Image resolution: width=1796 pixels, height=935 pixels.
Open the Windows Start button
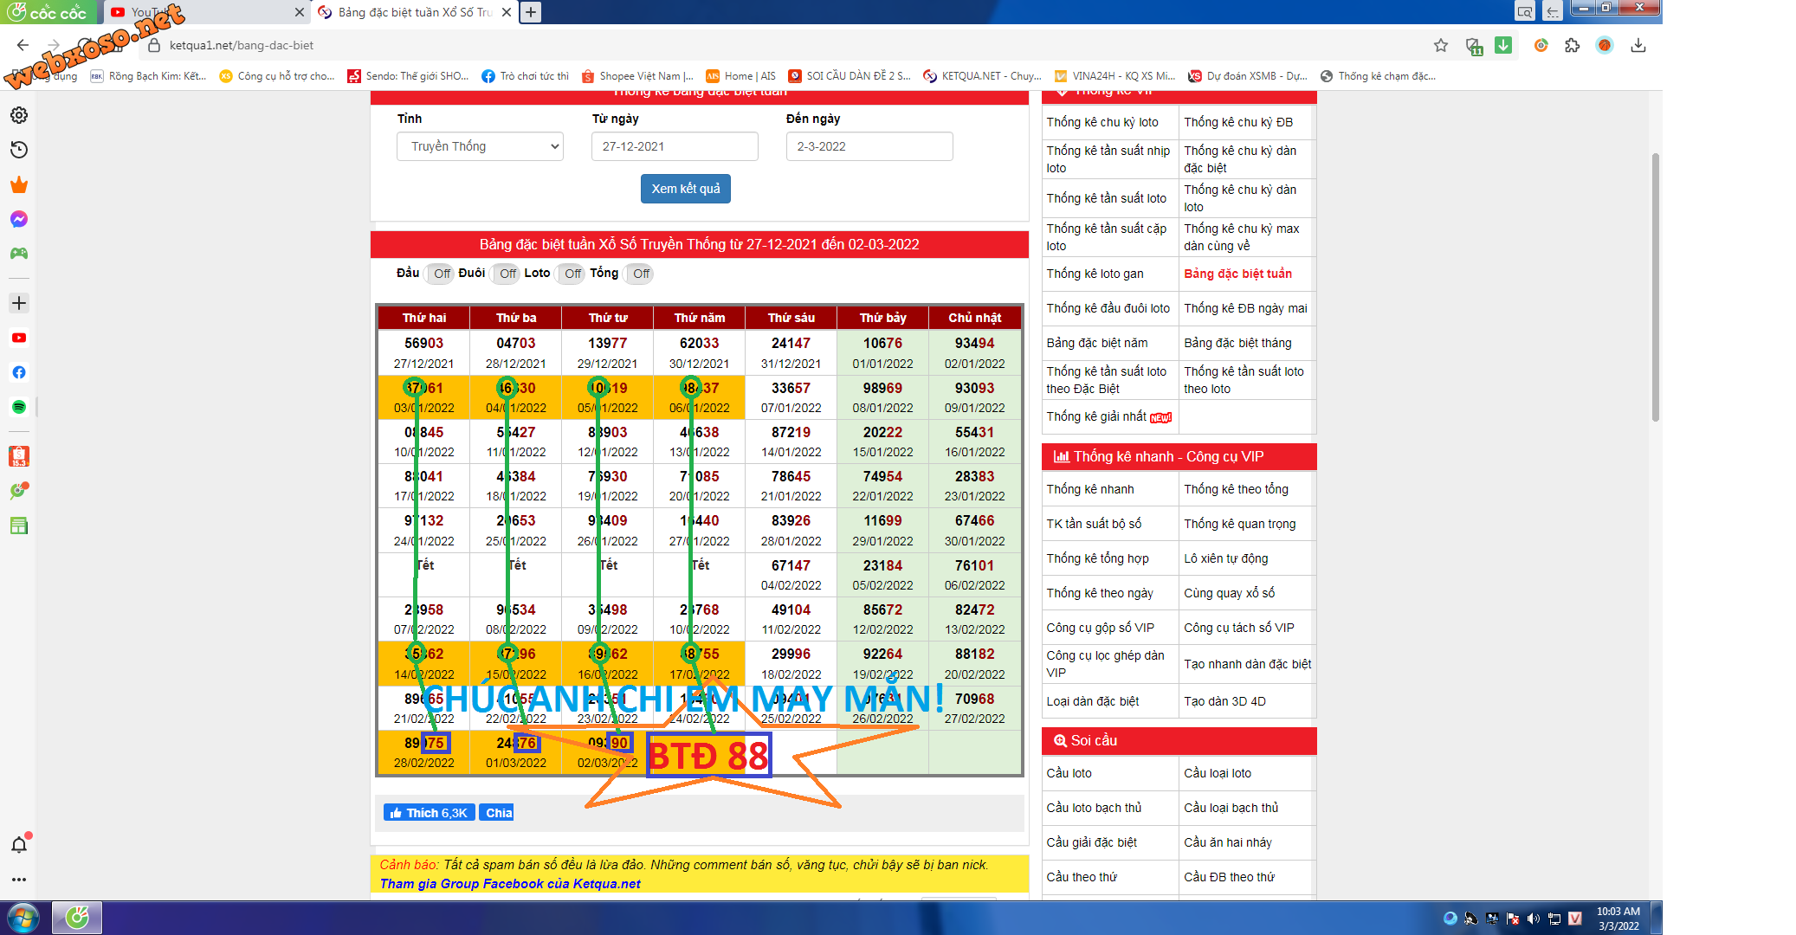[23, 918]
